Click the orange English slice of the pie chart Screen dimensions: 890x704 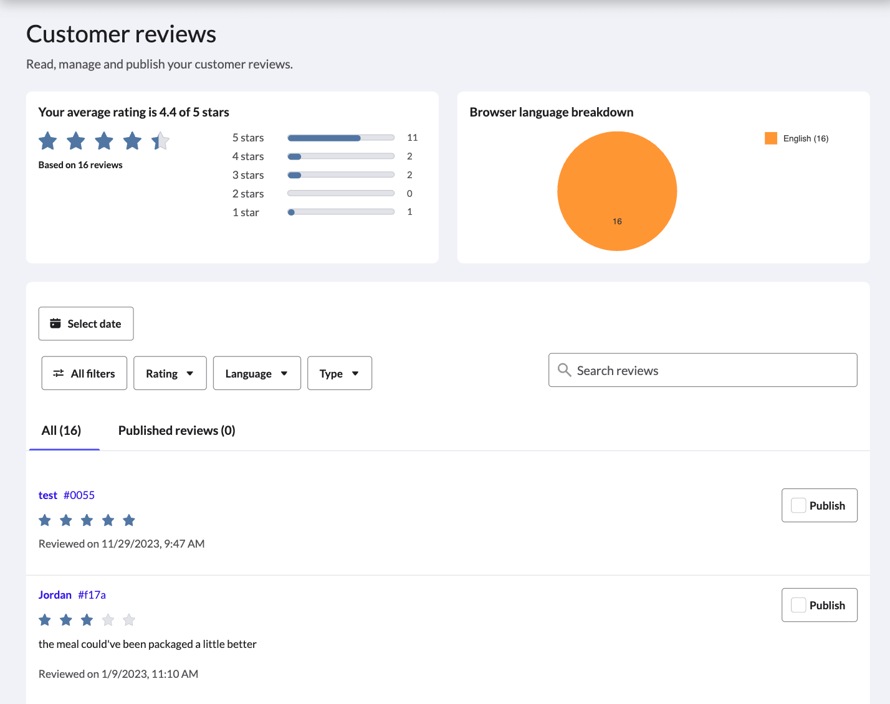617,191
